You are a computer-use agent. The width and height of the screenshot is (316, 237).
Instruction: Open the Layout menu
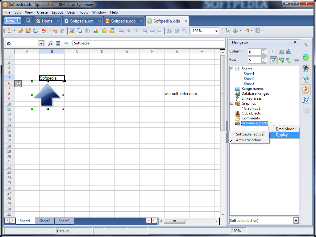click(57, 12)
